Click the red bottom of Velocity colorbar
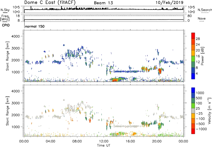 (x=193, y=131)
